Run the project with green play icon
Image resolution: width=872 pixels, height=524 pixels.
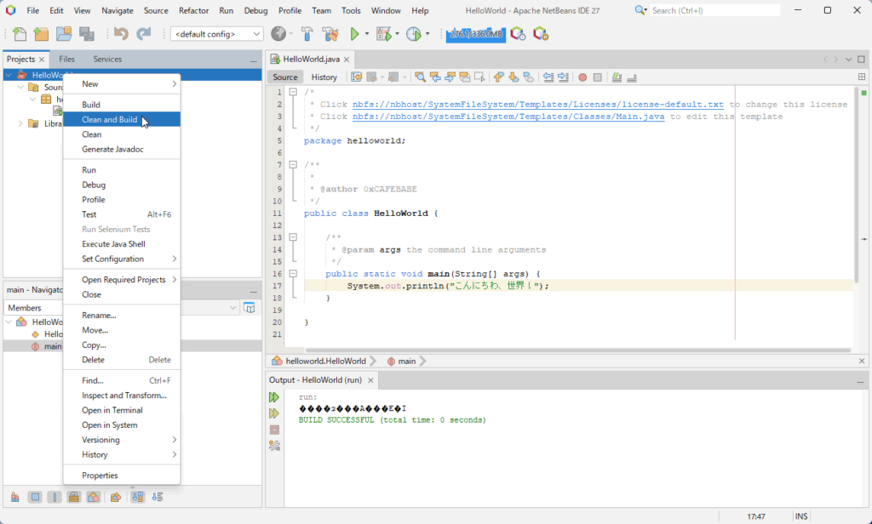(x=355, y=34)
